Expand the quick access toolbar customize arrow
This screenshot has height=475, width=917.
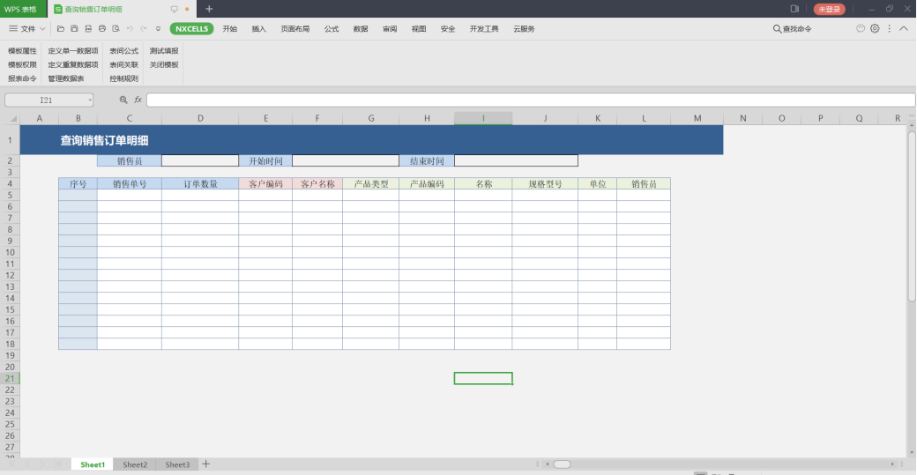click(x=159, y=29)
